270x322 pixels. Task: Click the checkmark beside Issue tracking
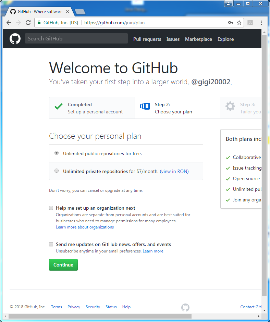[228, 168]
